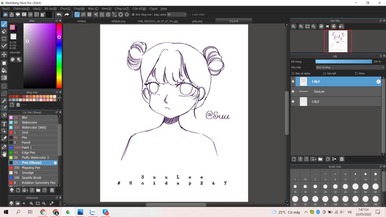The image size is (386, 217).
Task: Check Xén bớt clipping option
Action: click(325, 73)
